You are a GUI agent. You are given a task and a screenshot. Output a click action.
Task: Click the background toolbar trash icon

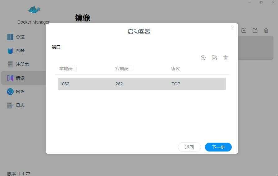click(266, 30)
